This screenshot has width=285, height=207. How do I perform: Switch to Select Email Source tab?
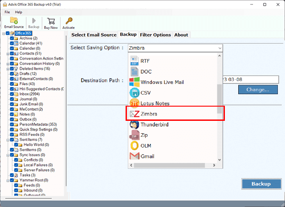[94, 35]
